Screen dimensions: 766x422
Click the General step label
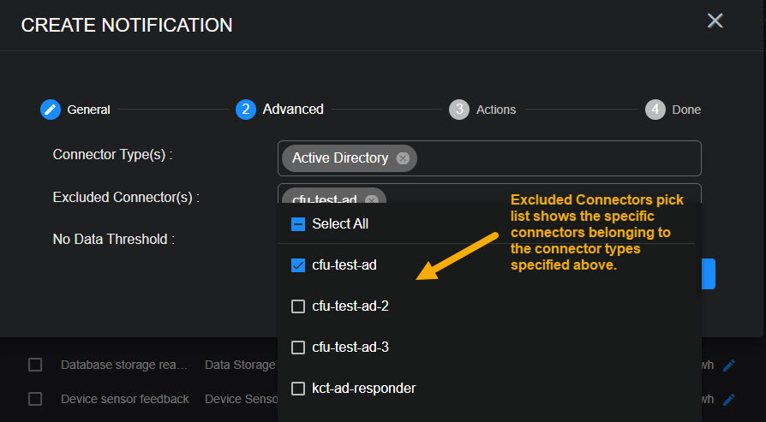click(89, 110)
